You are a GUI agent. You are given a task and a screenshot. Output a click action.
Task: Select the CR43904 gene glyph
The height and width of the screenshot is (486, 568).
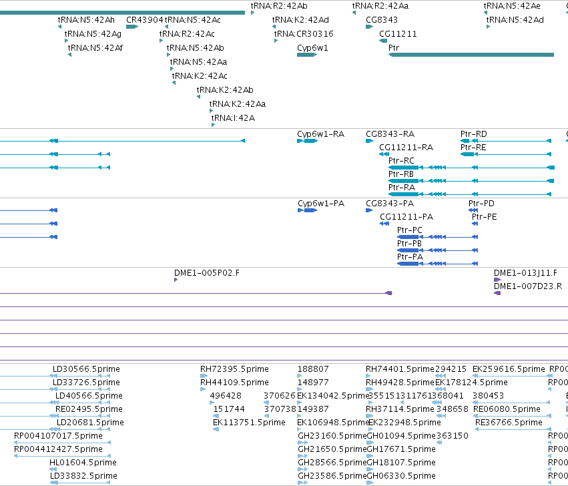point(132,27)
